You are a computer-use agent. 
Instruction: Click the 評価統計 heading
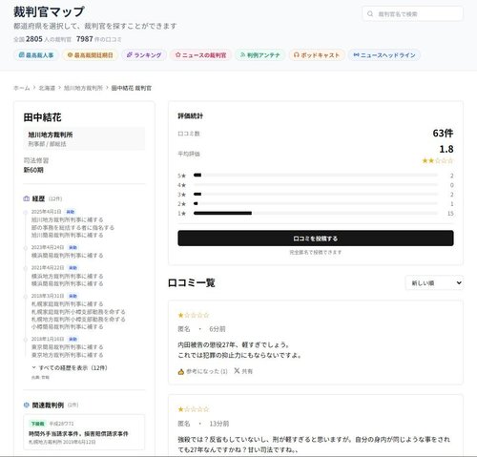(190, 115)
